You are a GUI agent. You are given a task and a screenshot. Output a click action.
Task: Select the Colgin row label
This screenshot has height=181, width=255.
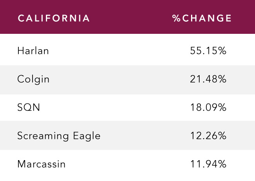[x=33, y=80]
